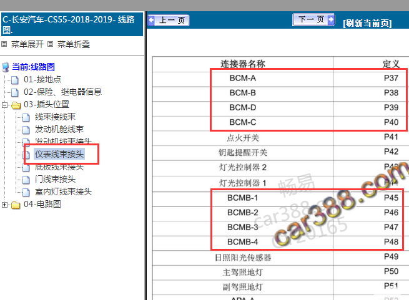Select the BCM-B connector cell
Viewport: 409px width, 300px height.
(242, 93)
